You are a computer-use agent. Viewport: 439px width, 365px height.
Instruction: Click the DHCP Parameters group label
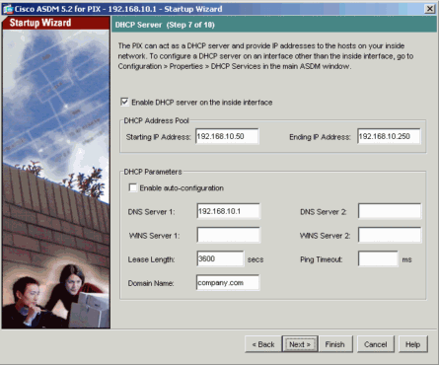click(x=153, y=172)
